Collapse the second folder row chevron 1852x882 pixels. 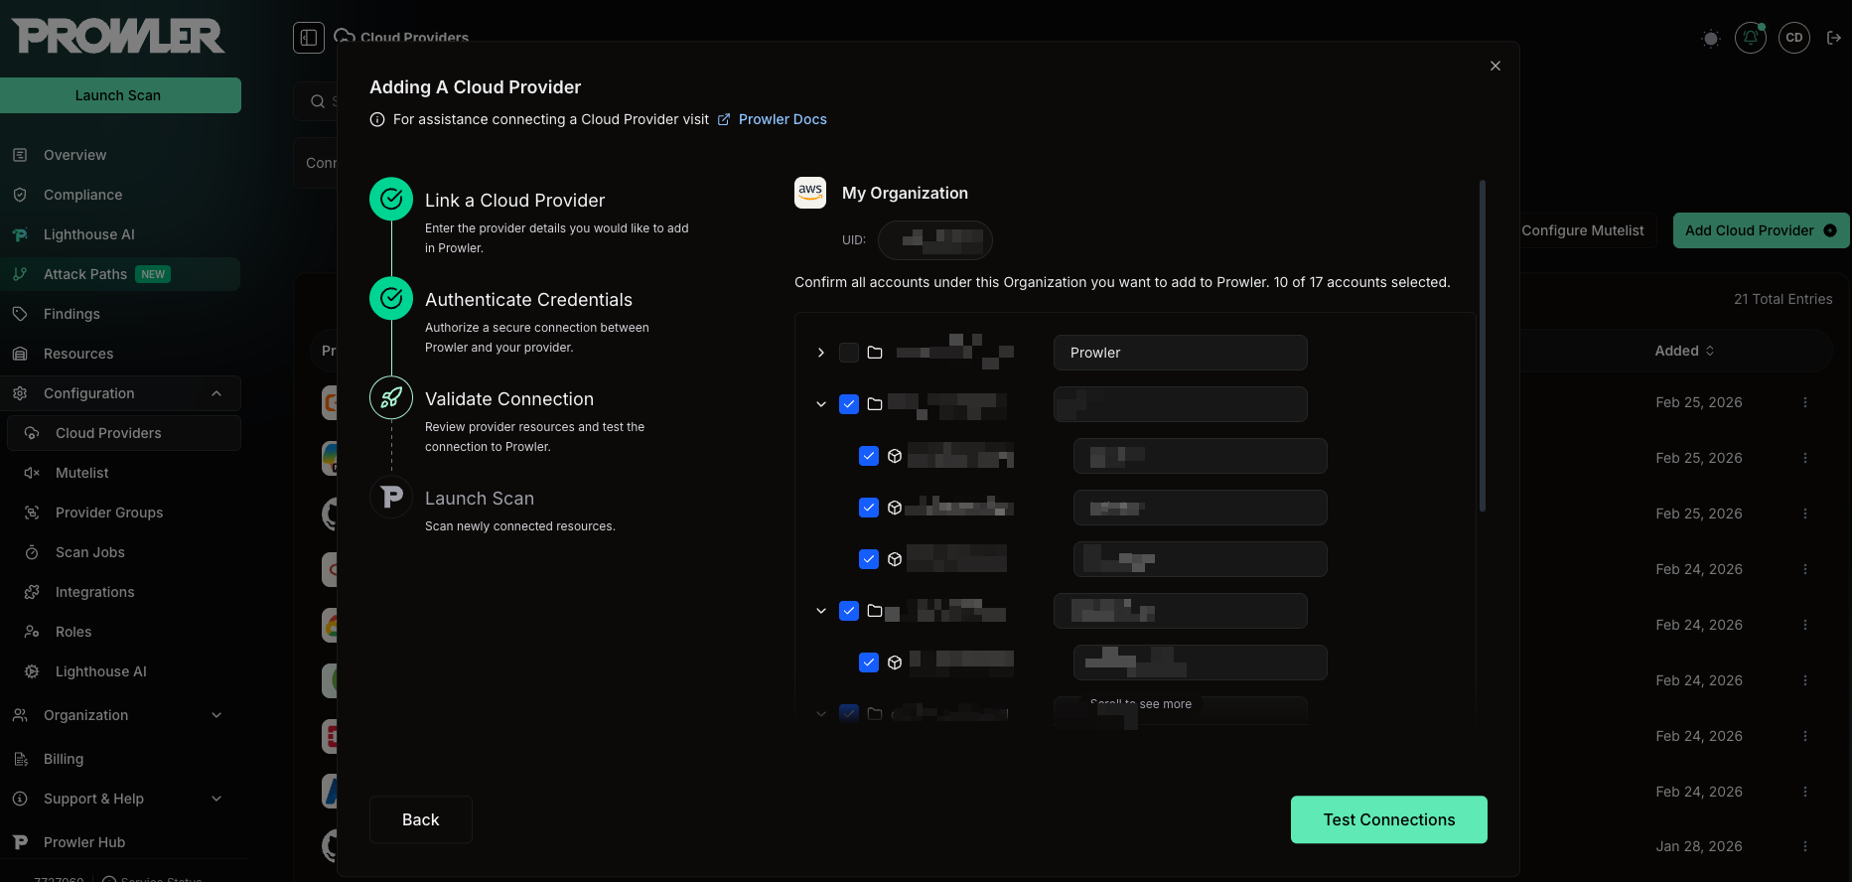tap(821, 404)
